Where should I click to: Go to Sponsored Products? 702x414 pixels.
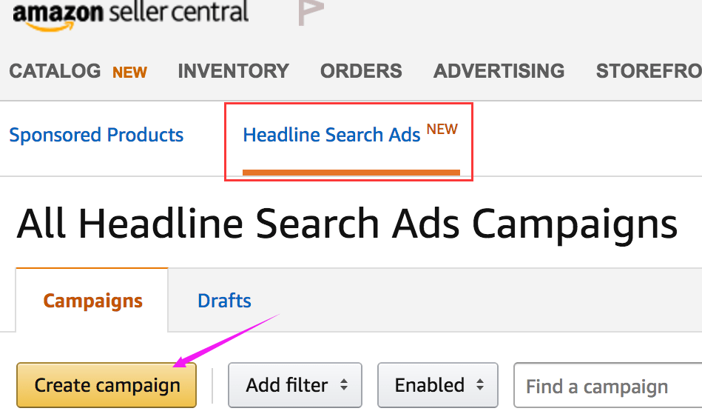96,136
